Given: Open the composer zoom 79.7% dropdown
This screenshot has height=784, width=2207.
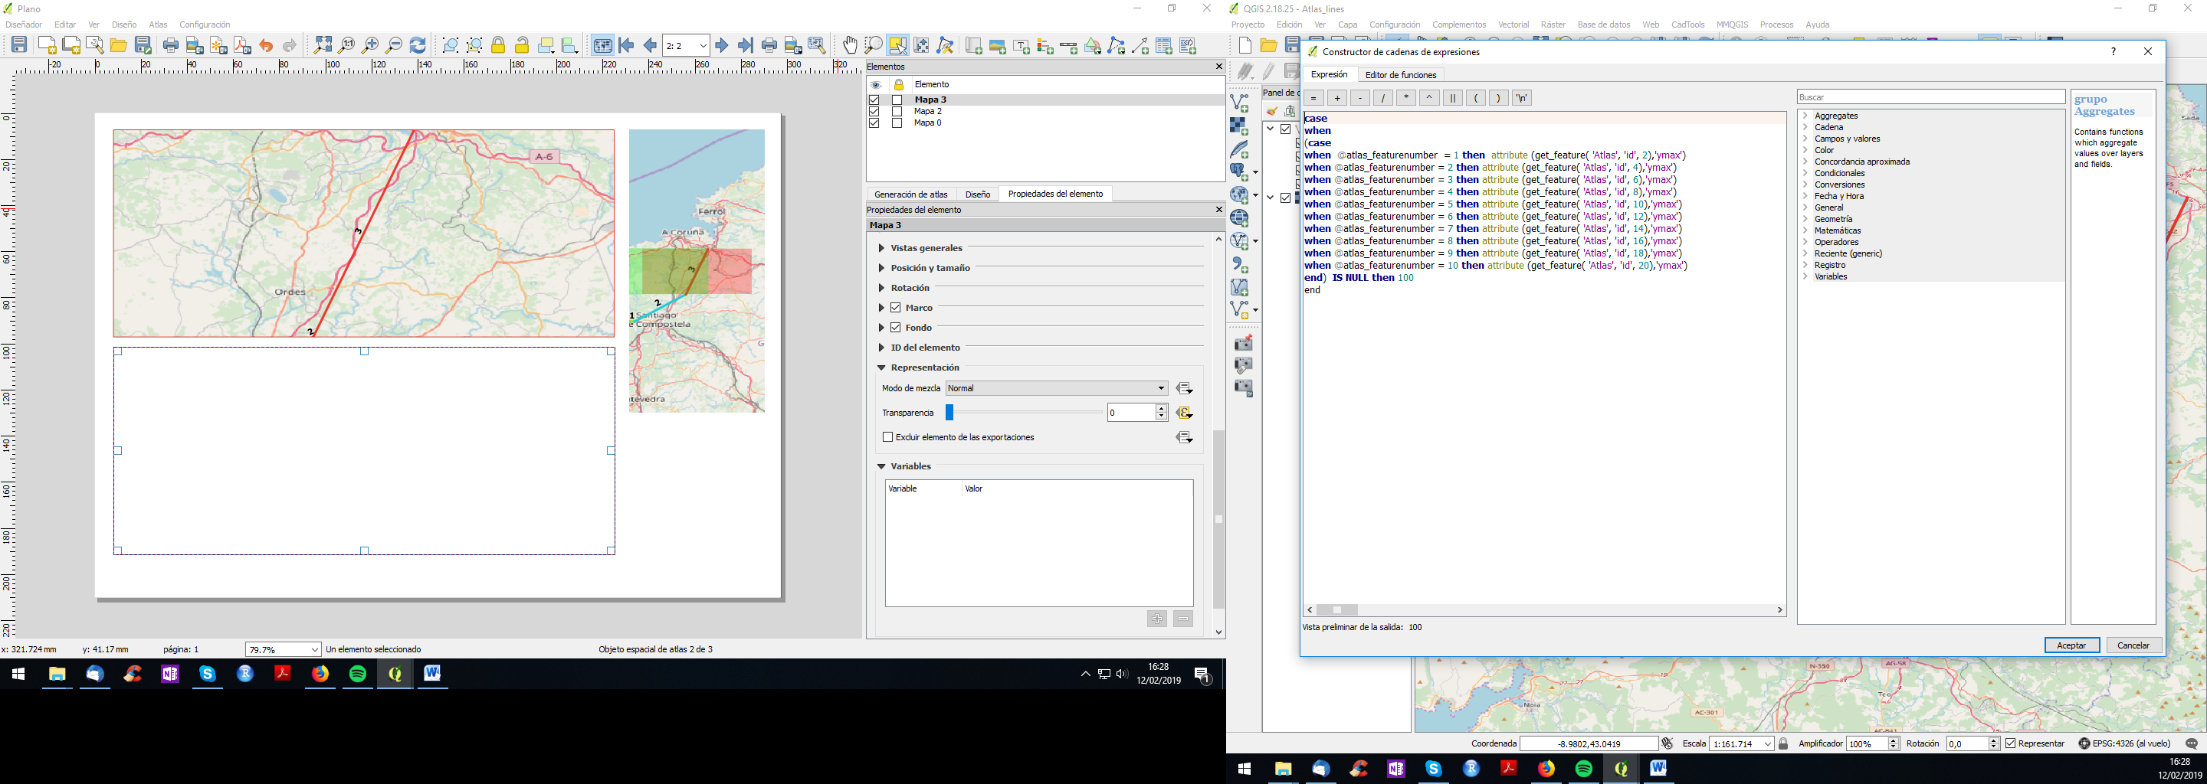Looking at the screenshot, I should pos(283,649).
